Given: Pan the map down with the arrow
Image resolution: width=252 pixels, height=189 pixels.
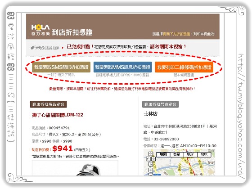Looking at the screenshot, I should pos(151,164).
